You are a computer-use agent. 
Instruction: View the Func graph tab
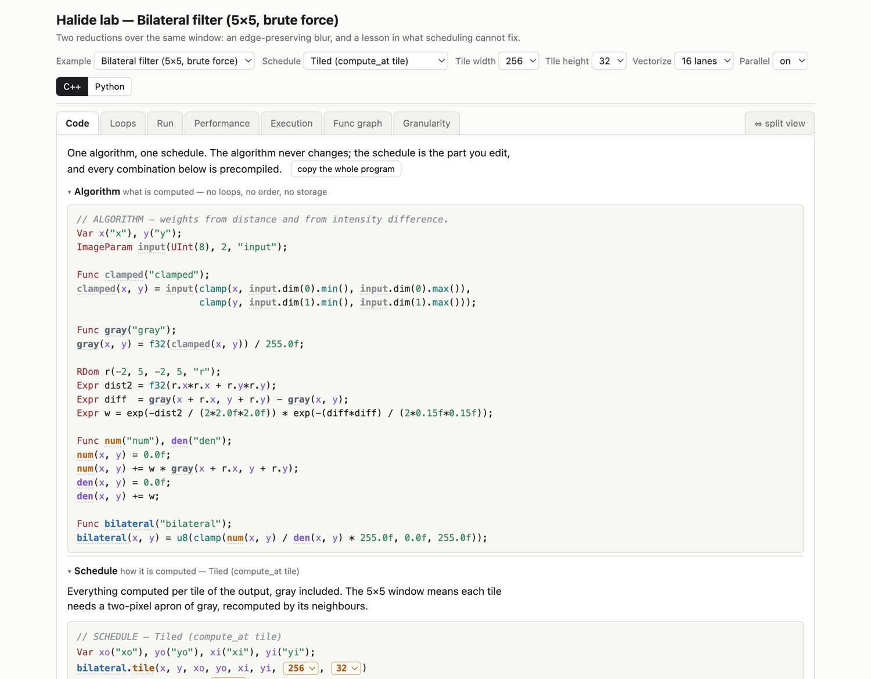pos(358,123)
